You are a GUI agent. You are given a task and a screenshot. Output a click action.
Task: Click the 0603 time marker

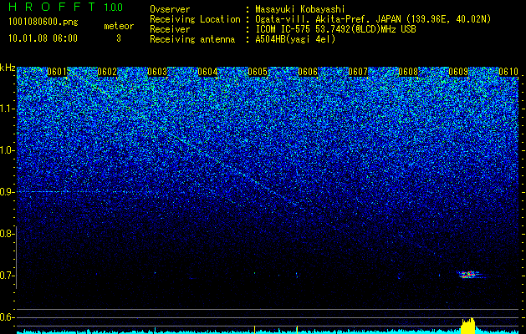click(x=157, y=72)
